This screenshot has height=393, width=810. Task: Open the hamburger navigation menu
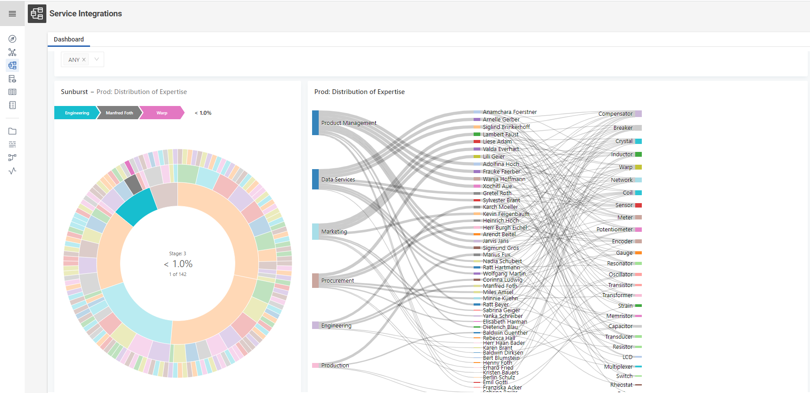point(12,14)
